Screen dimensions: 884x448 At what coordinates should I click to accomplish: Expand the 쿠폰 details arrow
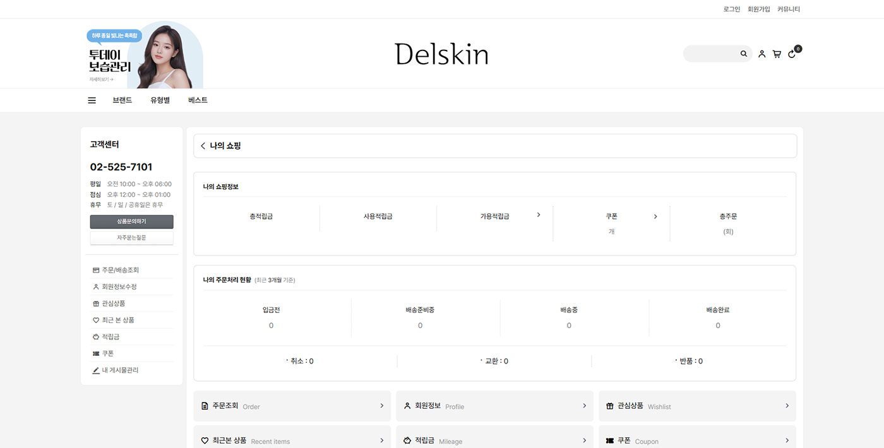(x=655, y=216)
